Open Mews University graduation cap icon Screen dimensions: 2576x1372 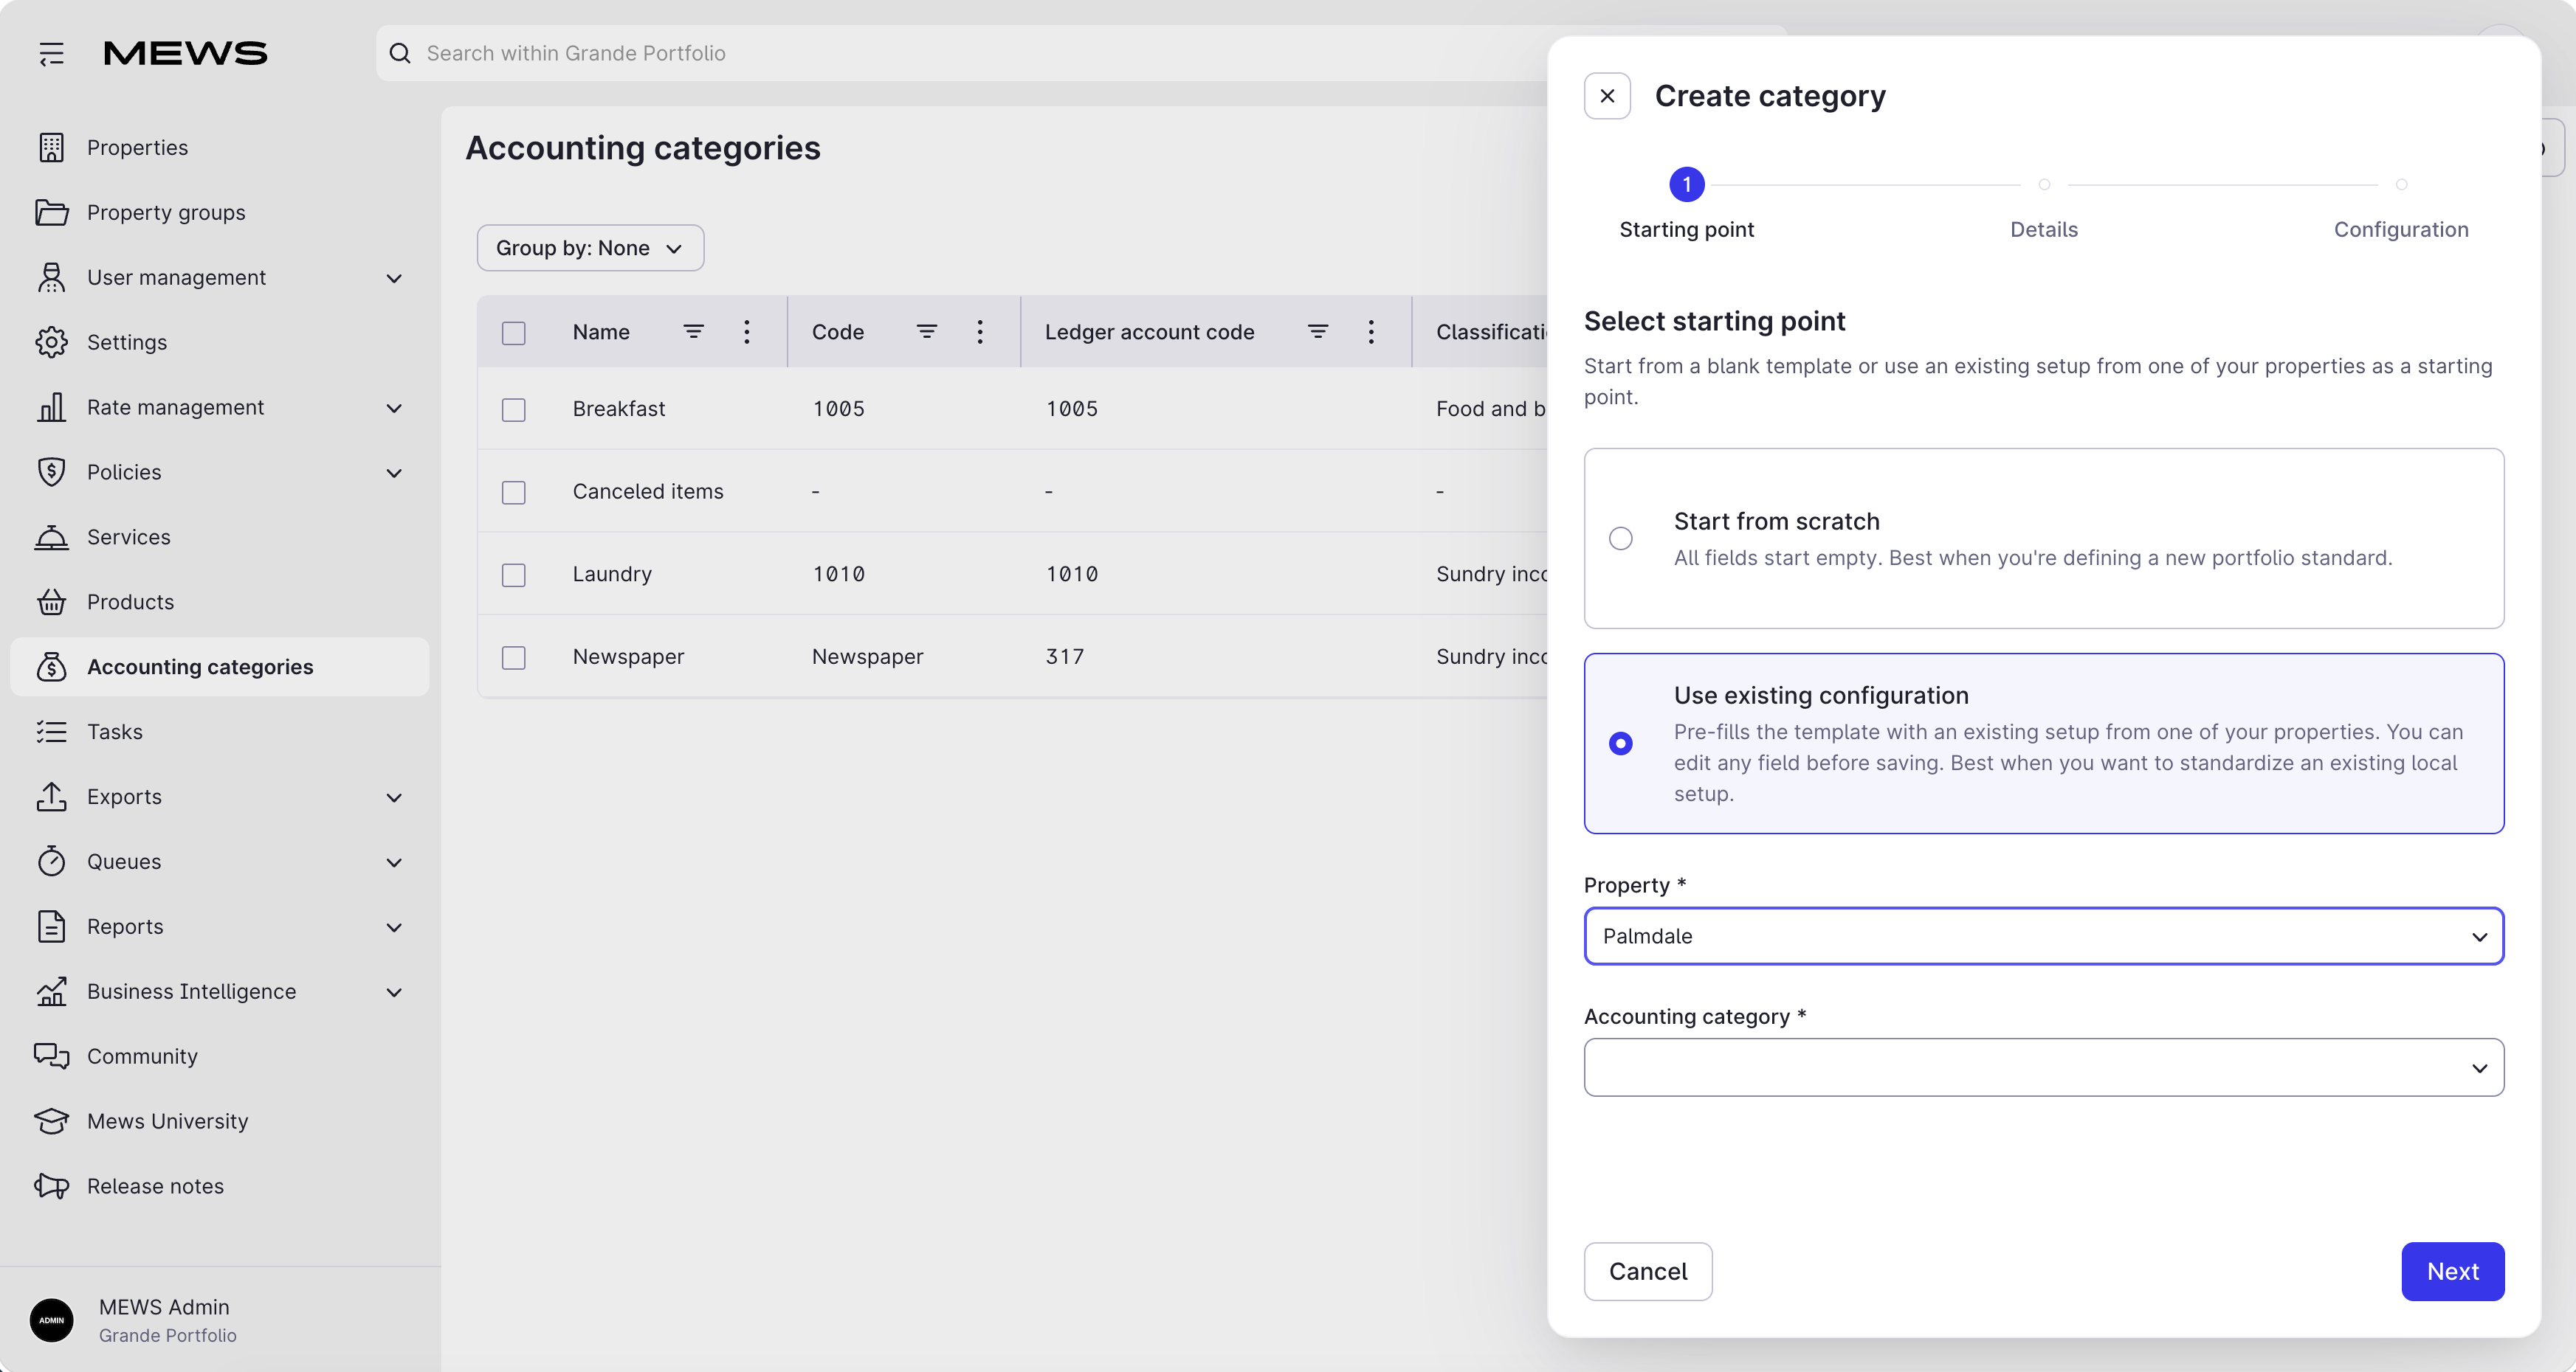point(51,1121)
